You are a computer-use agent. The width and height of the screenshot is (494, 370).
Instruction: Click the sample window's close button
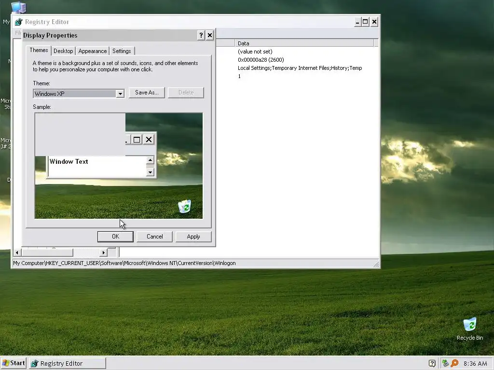click(x=149, y=139)
